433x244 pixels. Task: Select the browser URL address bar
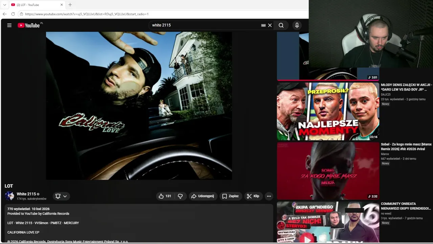click(162, 14)
